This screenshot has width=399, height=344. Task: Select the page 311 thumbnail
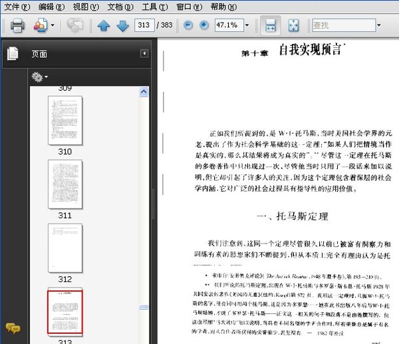click(x=65, y=184)
